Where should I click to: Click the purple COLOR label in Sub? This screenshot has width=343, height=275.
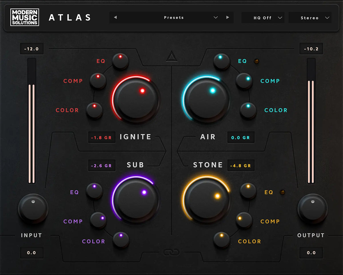point(93,242)
